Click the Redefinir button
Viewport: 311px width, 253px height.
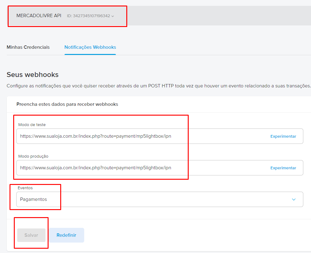click(x=66, y=235)
